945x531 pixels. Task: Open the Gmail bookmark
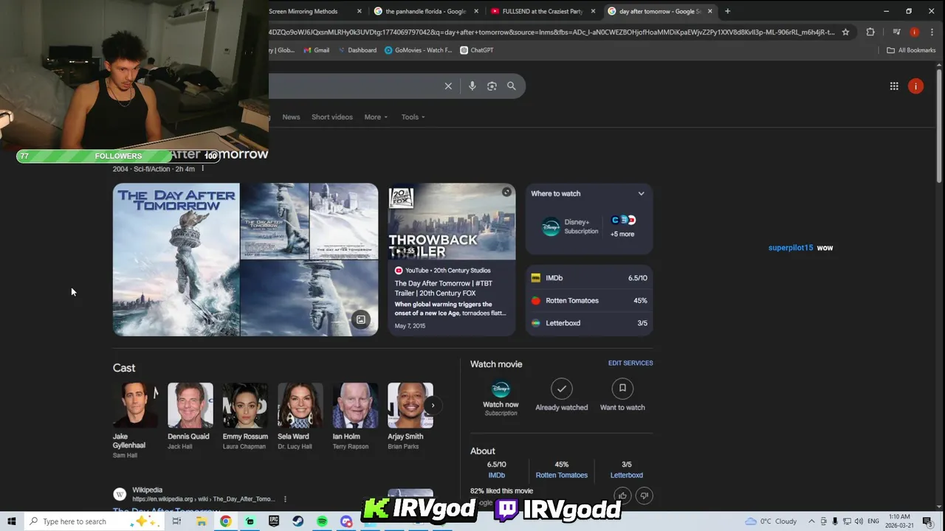(x=316, y=50)
